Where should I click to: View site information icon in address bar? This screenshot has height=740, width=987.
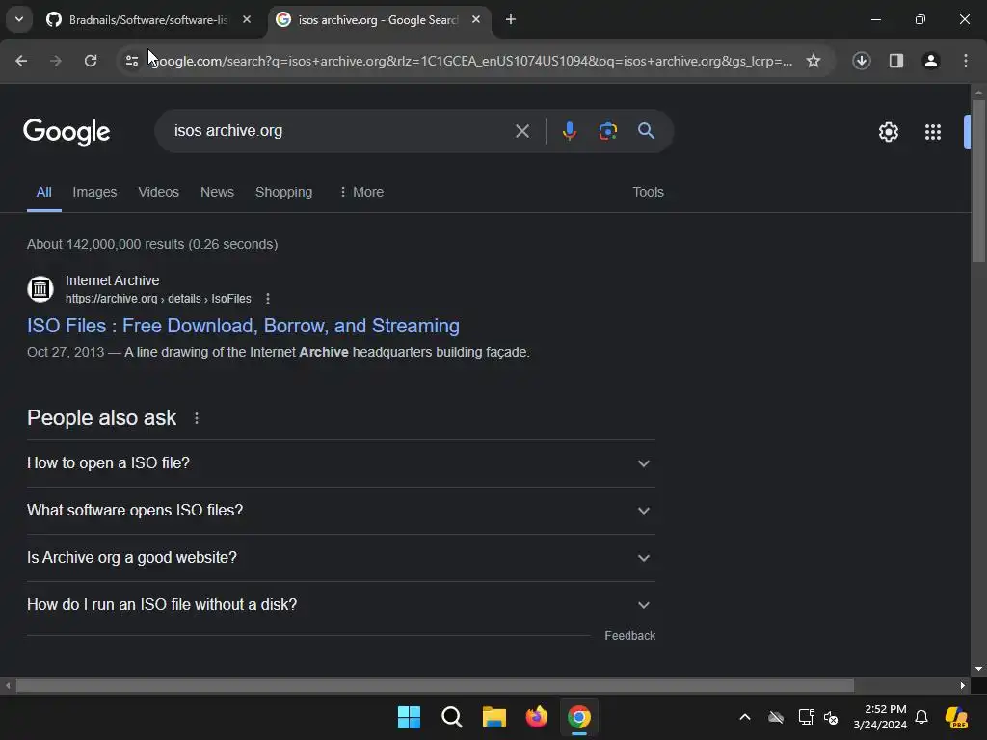pyautogui.click(x=131, y=61)
